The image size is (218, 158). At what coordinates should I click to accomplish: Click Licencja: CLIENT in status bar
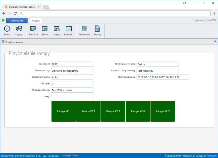71,156
